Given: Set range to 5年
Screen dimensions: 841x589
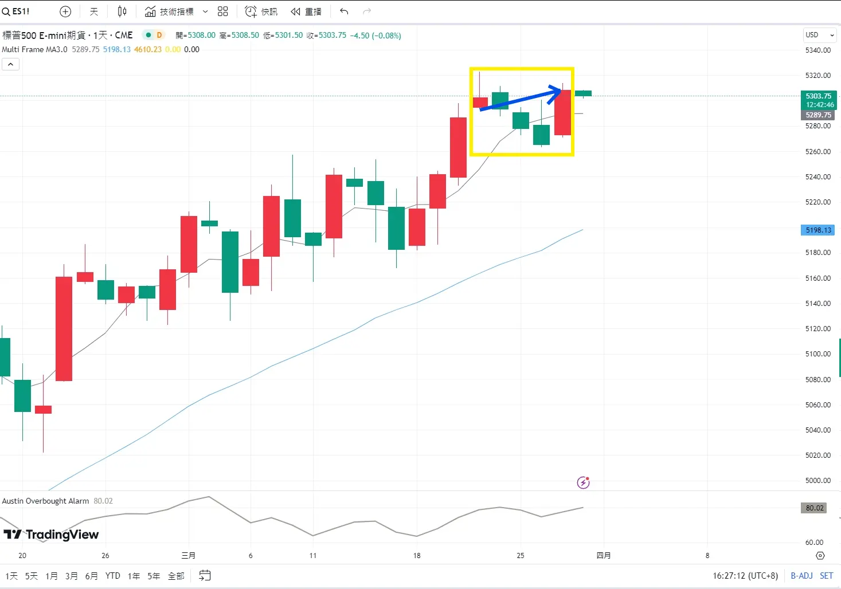Looking at the screenshot, I should [x=154, y=576].
